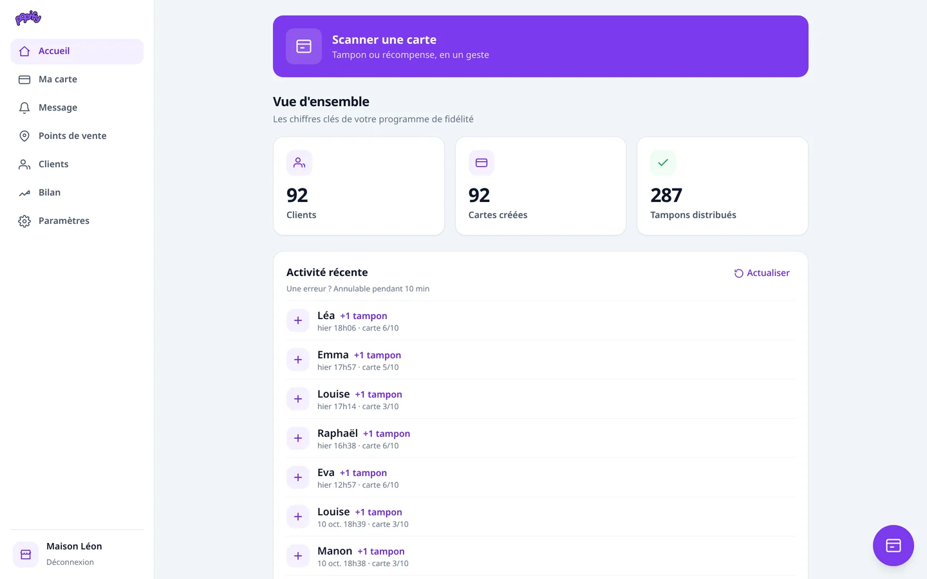Click the refresh icon next to Actualiser

(739, 273)
